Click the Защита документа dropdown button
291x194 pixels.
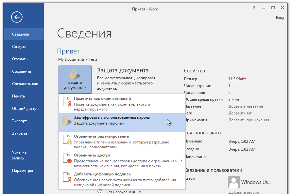coord(75,80)
